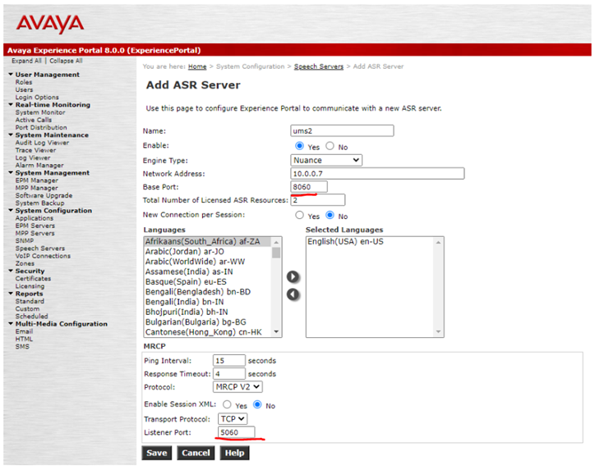Open the Transport Protocol TCP dropdown
595x470 pixels.
233,419
